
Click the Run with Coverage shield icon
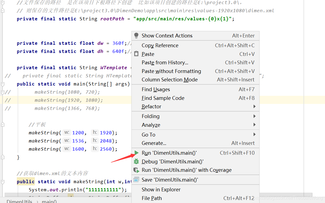(136, 170)
